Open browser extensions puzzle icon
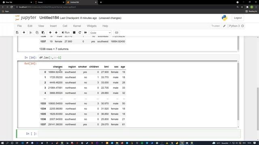259x145 pixels. click(247, 7)
